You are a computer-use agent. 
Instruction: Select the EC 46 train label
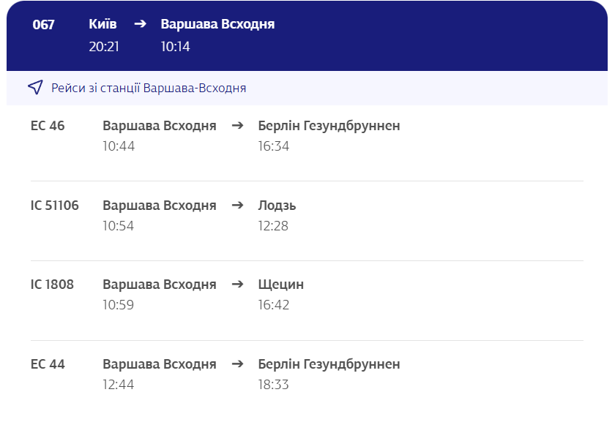[x=47, y=125]
